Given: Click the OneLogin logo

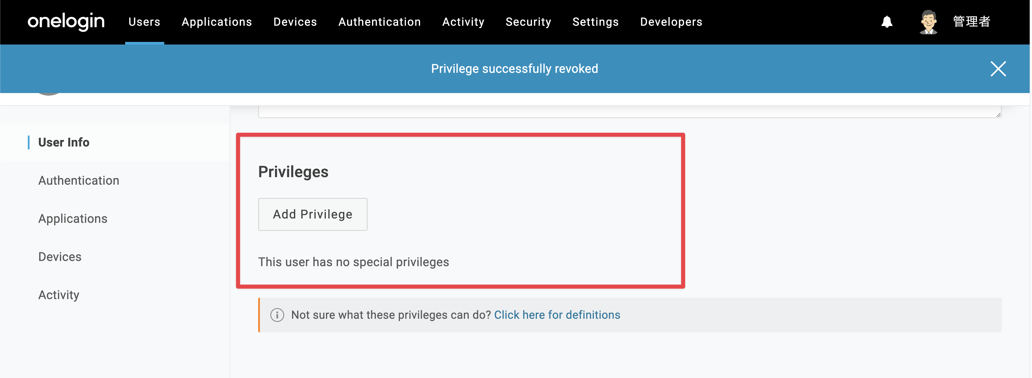Looking at the screenshot, I should point(66,22).
